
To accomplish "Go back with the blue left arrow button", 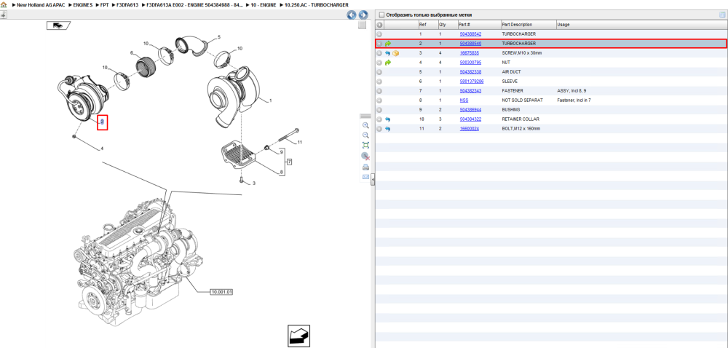I will pos(352,15).
